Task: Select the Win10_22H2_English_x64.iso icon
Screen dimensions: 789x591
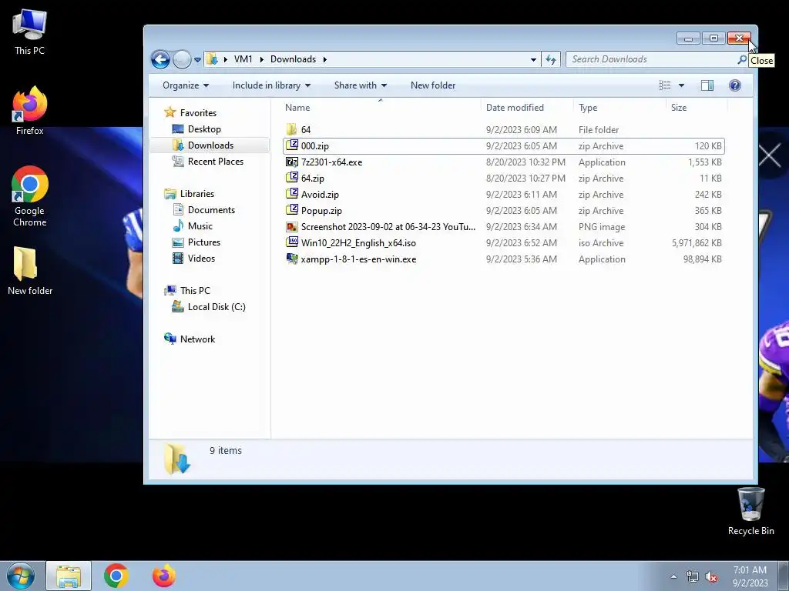Action: [292, 242]
